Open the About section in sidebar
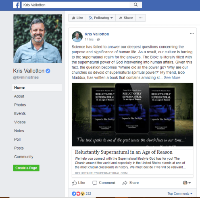Viewport: 200px width, 198px height. [x=19, y=96]
